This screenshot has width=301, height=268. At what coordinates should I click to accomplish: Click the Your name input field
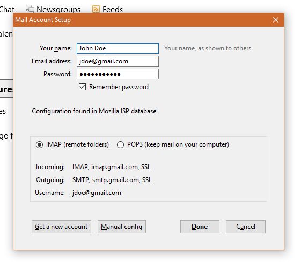(118, 48)
